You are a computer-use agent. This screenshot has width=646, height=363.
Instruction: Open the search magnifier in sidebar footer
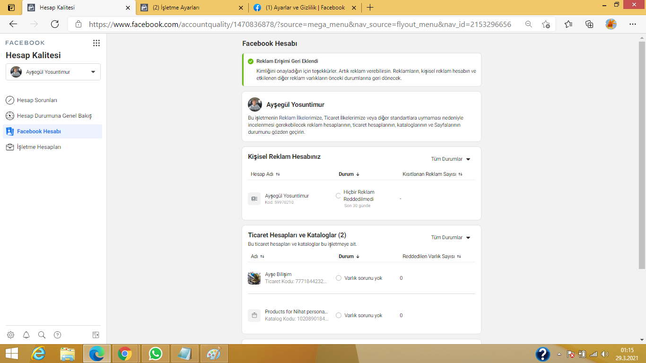[42, 335]
